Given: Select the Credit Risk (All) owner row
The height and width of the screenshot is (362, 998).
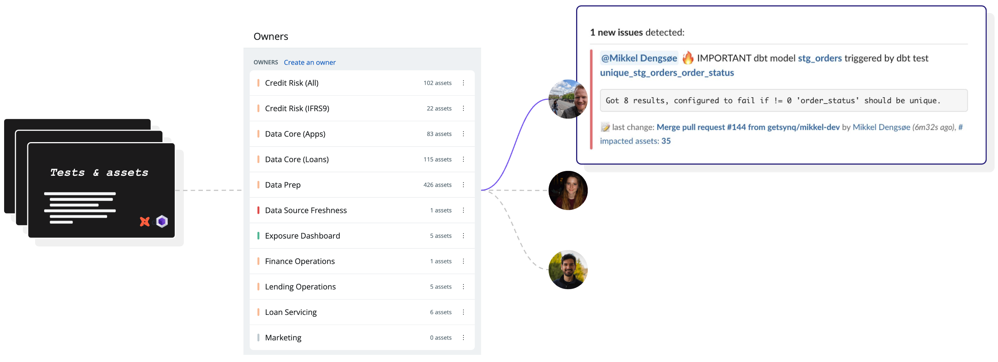Looking at the screenshot, I should click(362, 83).
